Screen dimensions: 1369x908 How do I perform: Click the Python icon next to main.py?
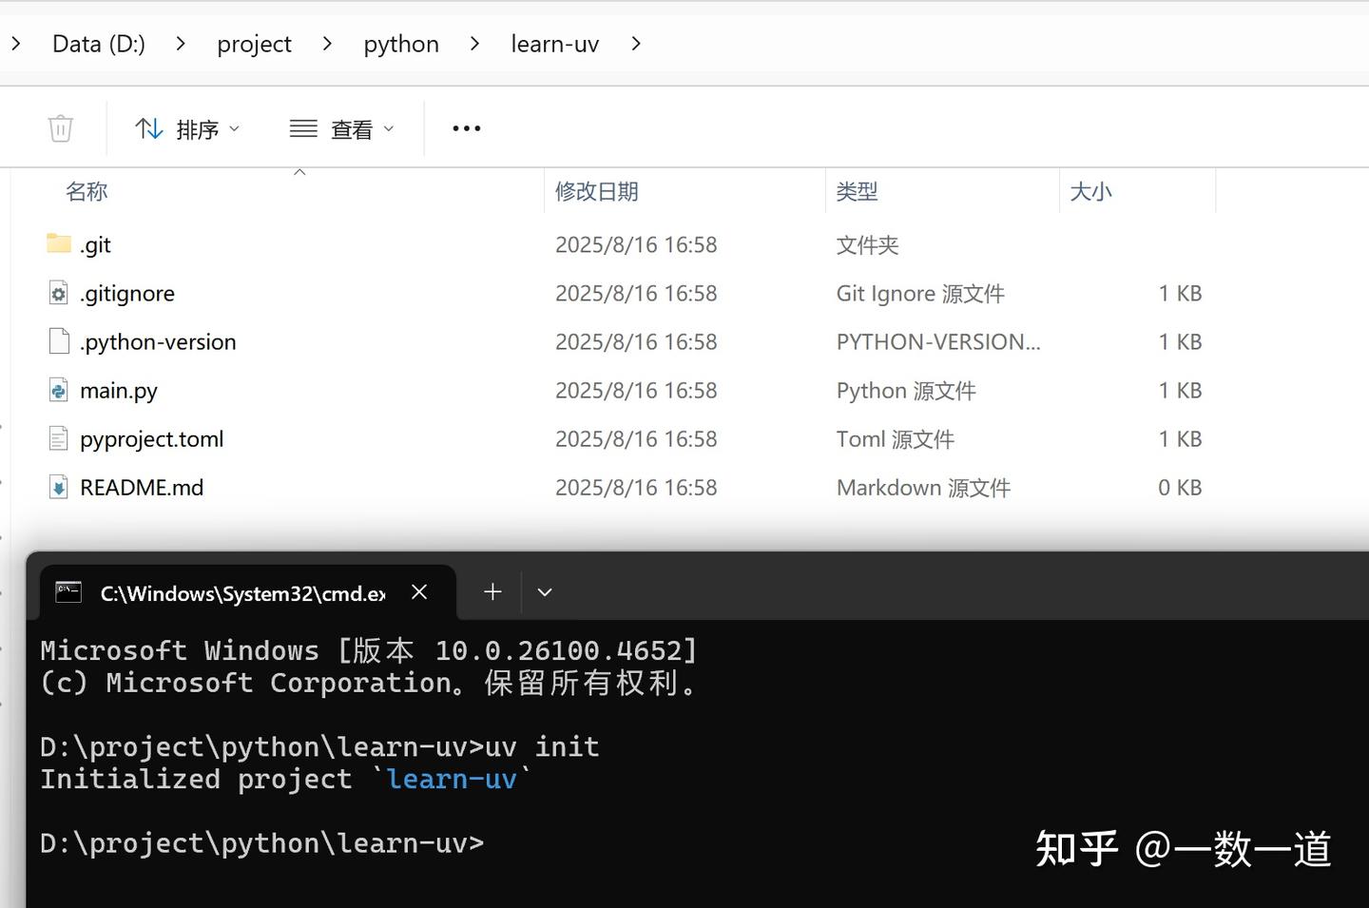[58, 390]
